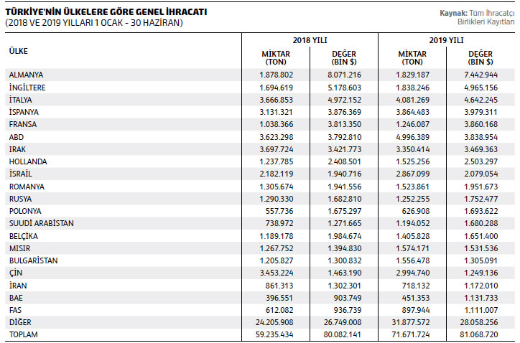Click the "ÜLKE" column header

click(19, 51)
